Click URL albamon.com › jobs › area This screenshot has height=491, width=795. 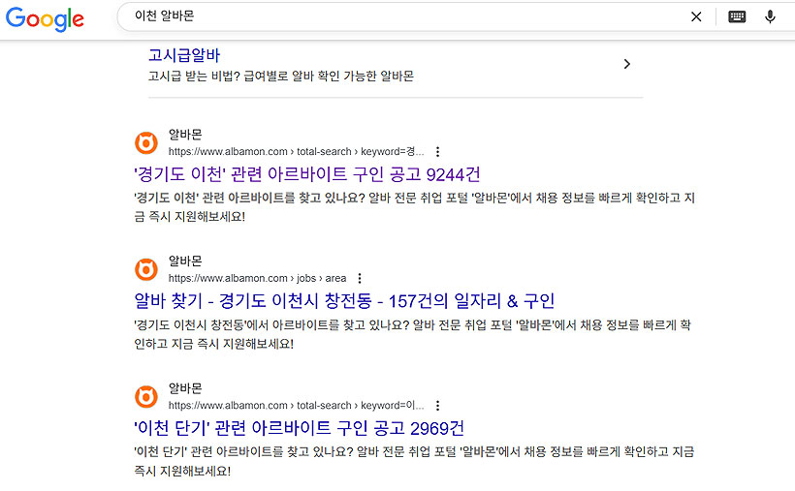click(257, 278)
